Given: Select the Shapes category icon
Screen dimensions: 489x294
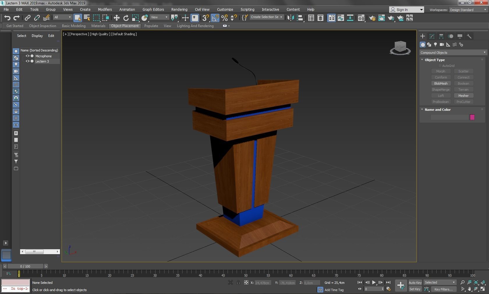Looking at the screenshot, I should click(429, 44).
